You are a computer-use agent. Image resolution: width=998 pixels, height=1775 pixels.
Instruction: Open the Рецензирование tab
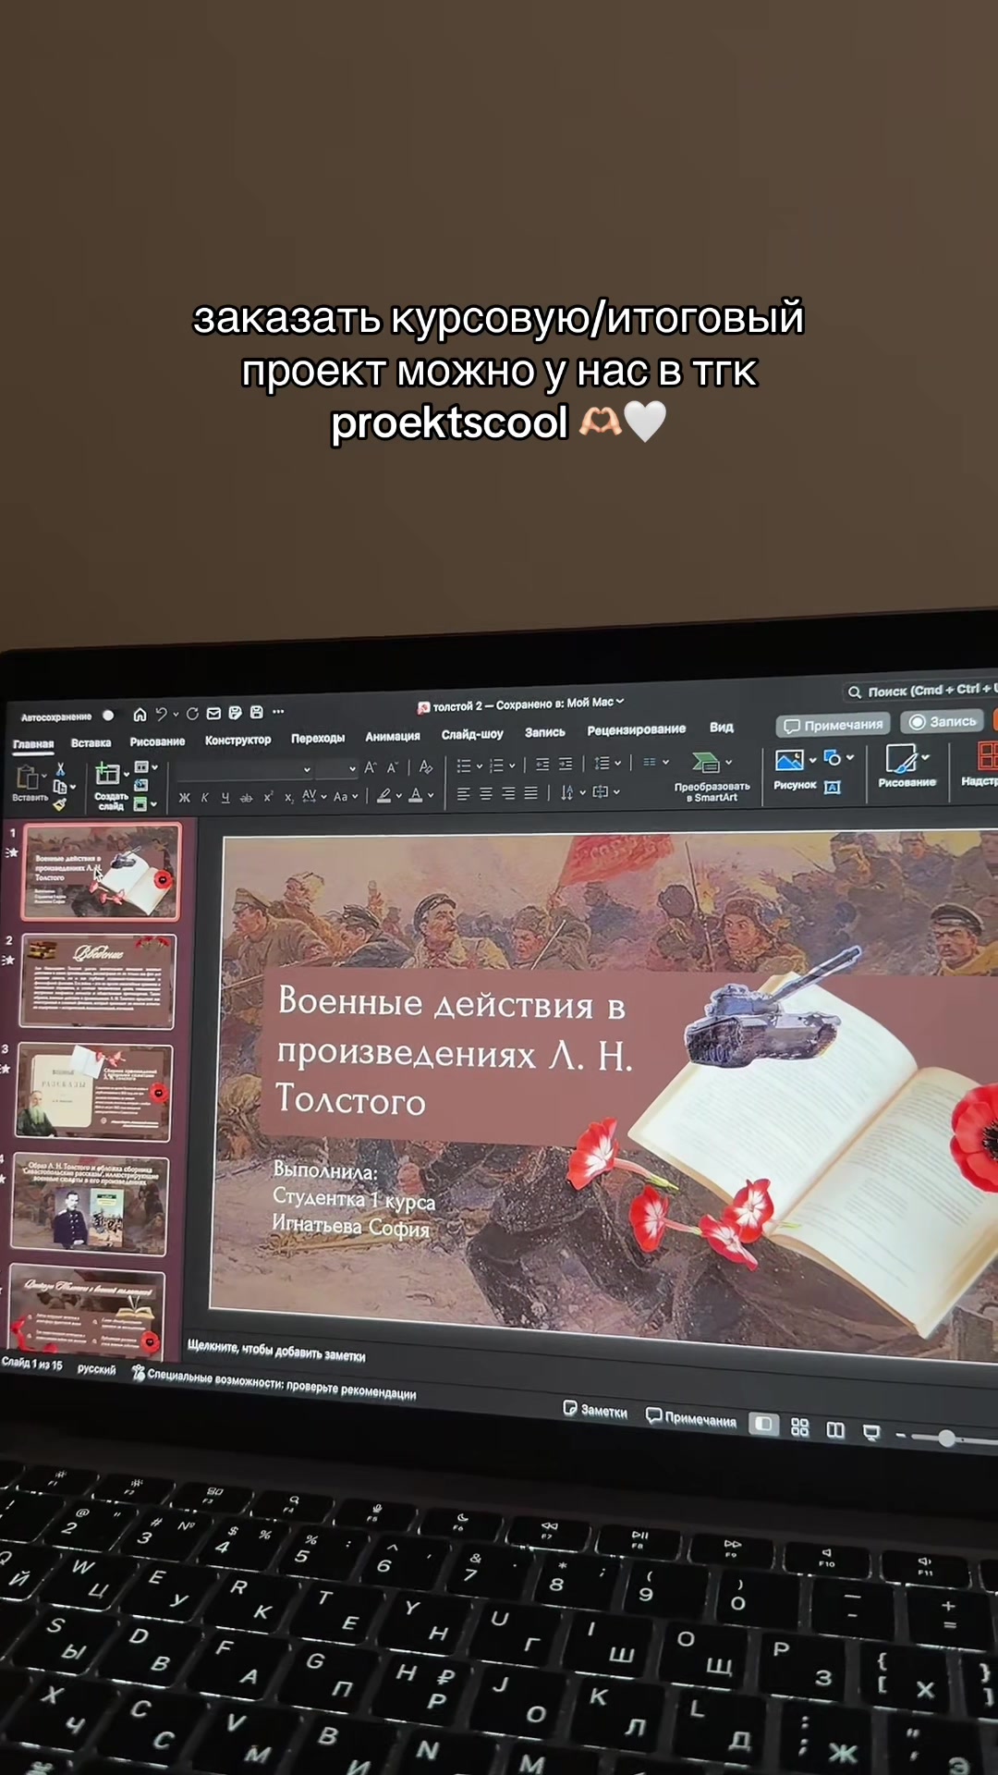pyautogui.click(x=636, y=729)
